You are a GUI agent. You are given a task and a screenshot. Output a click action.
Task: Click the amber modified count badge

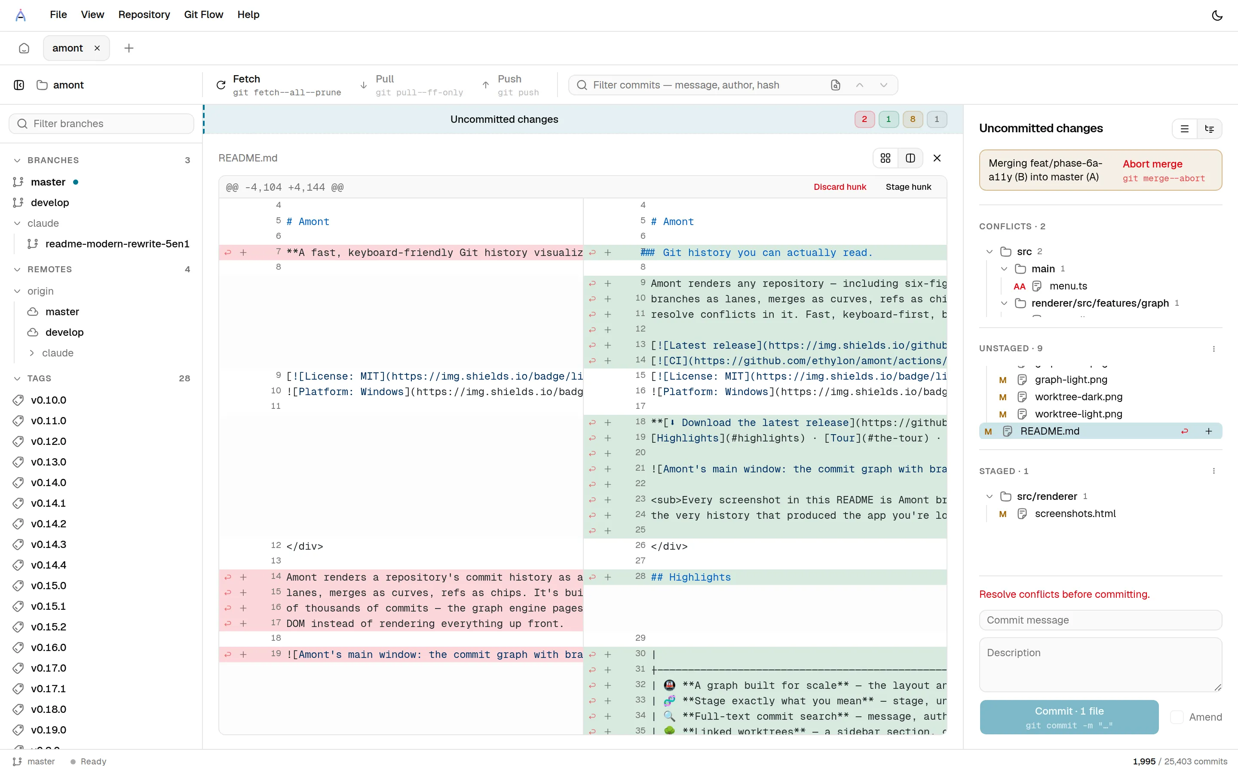(x=913, y=119)
